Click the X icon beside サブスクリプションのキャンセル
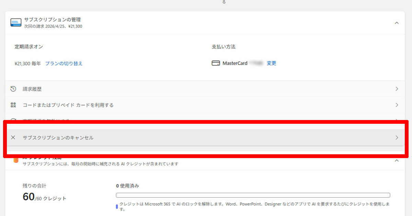This screenshot has width=412, height=216. (13, 137)
